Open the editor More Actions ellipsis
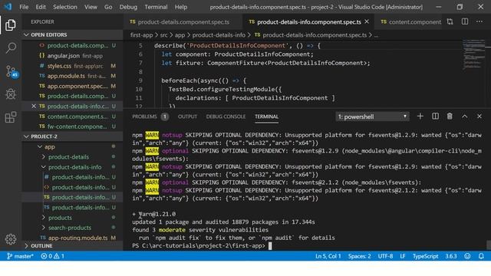Screen dimensions: 491x276 click(479, 21)
